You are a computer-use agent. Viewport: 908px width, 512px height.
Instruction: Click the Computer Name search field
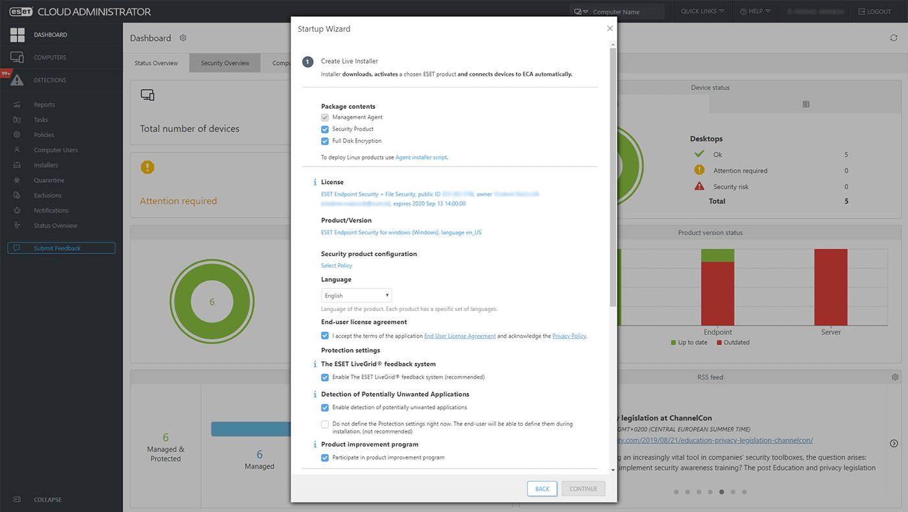tap(627, 12)
